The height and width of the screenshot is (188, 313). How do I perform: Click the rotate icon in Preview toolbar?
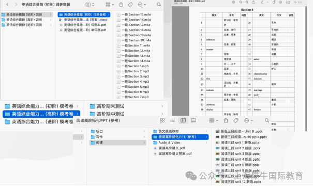274,2
